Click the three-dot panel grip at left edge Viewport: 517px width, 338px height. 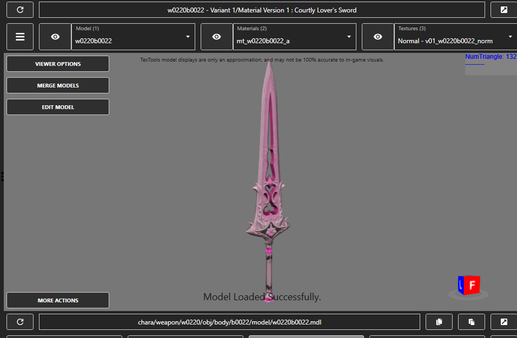(x=2, y=177)
